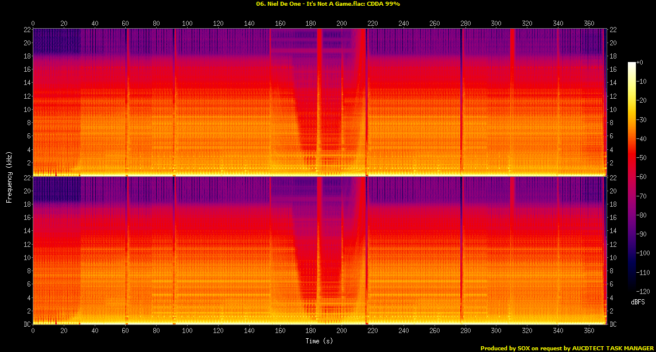The width and height of the screenshot is (656, 352).
Task: Select the 'CDDA 99%' status text
Action: coord(381,4)
